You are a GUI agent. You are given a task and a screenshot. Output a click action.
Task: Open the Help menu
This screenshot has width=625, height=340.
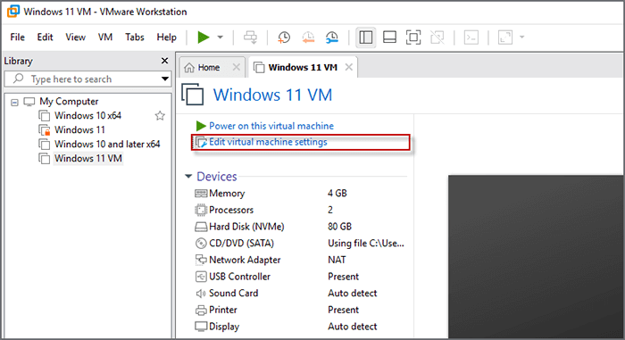[x=166, y=37]
